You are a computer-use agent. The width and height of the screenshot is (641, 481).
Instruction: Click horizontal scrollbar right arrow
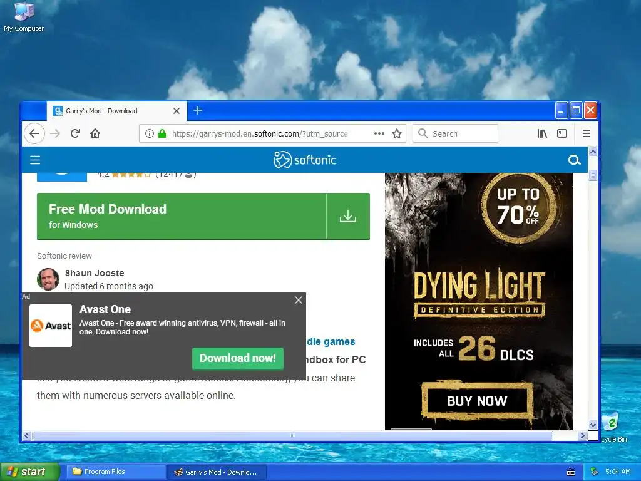[583, 436]
